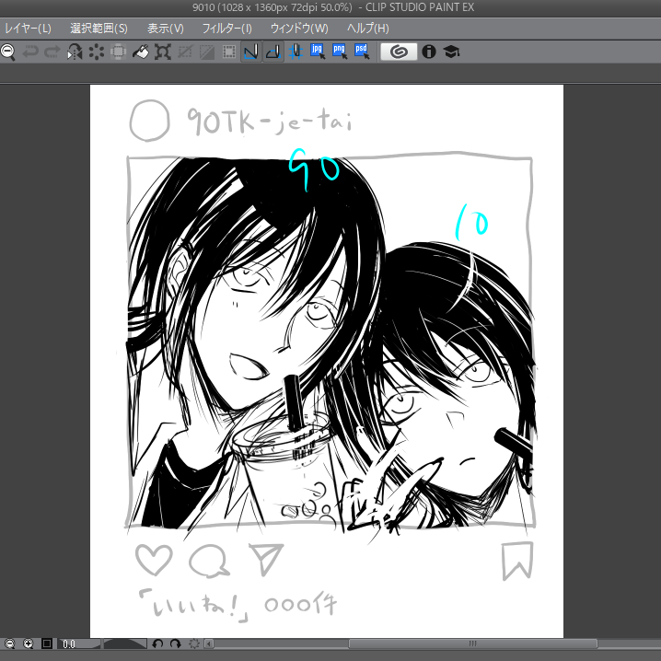Click the Undo arrow in command bar
The image size is (661, 661).
click(x=30, y=52)
